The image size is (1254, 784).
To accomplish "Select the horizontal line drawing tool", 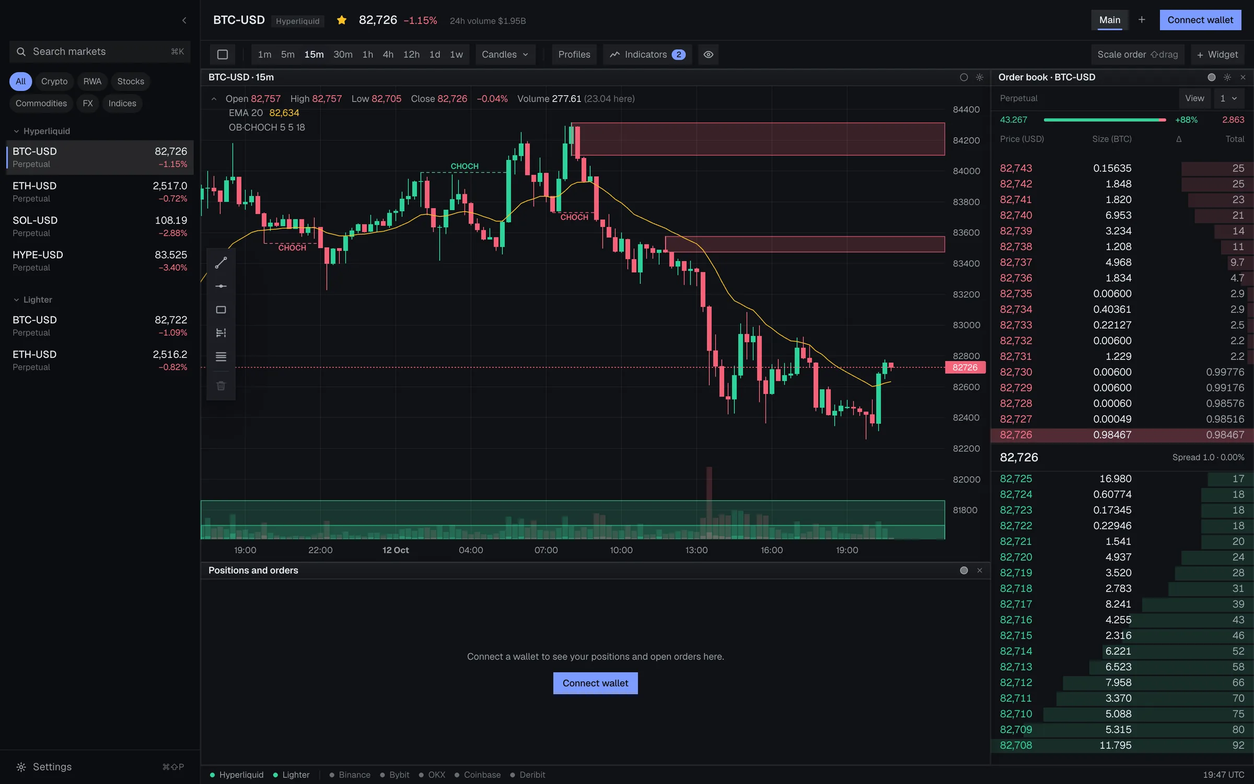I will click(x=221, y=286).
